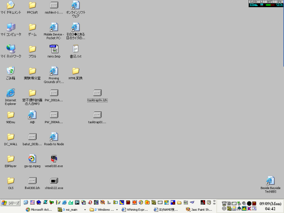
Task: Click the Internet Explorer desktop icon
Action: pos(11,97)
